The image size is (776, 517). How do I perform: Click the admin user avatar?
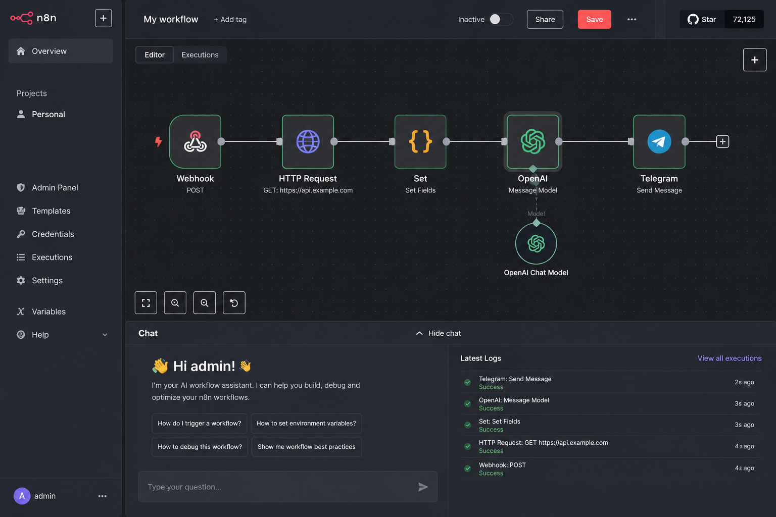point(22,496)
